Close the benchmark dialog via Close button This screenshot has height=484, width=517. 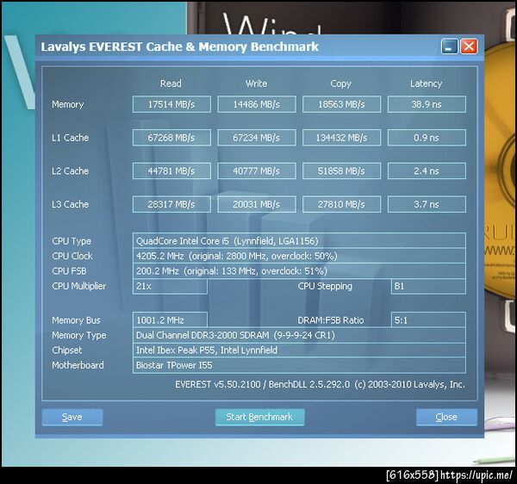446,417
